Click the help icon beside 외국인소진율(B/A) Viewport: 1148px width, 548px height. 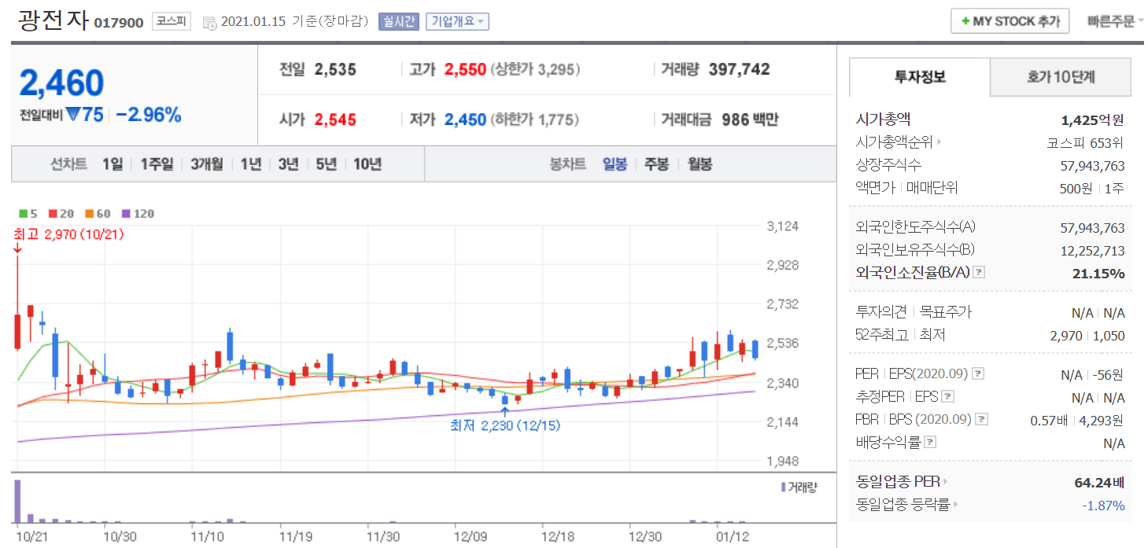click(x=979, y=273)
